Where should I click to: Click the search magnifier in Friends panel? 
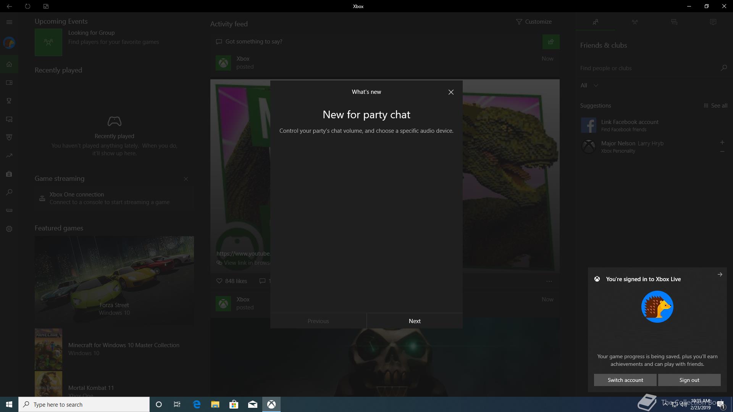coord(723,68)
